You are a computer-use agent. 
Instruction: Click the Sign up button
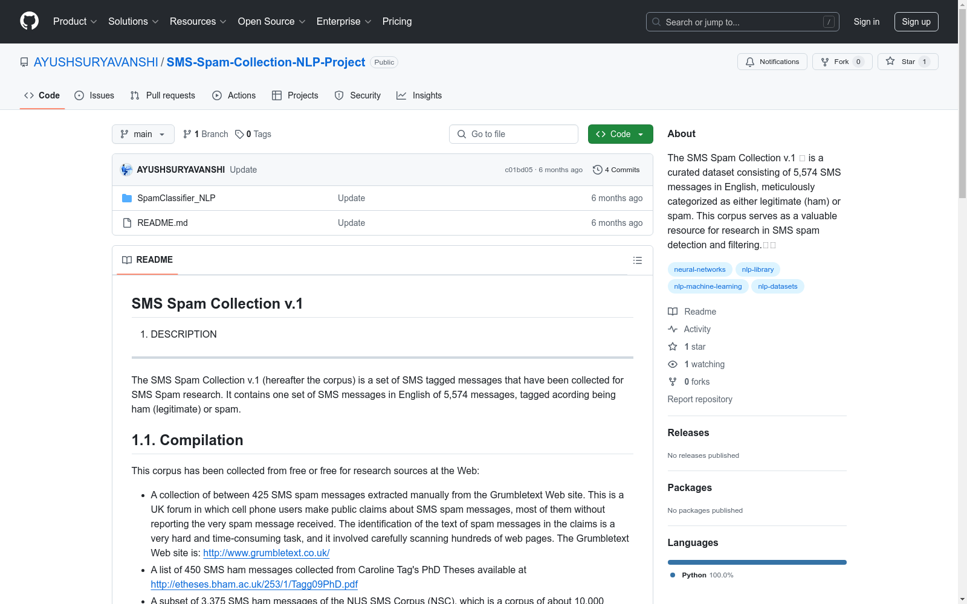coord(916,22)
